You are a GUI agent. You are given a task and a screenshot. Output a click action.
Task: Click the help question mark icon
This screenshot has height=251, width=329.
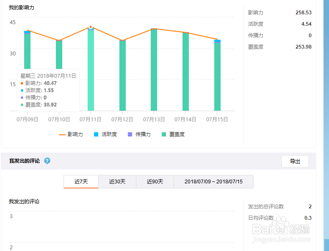click(47, 161)
